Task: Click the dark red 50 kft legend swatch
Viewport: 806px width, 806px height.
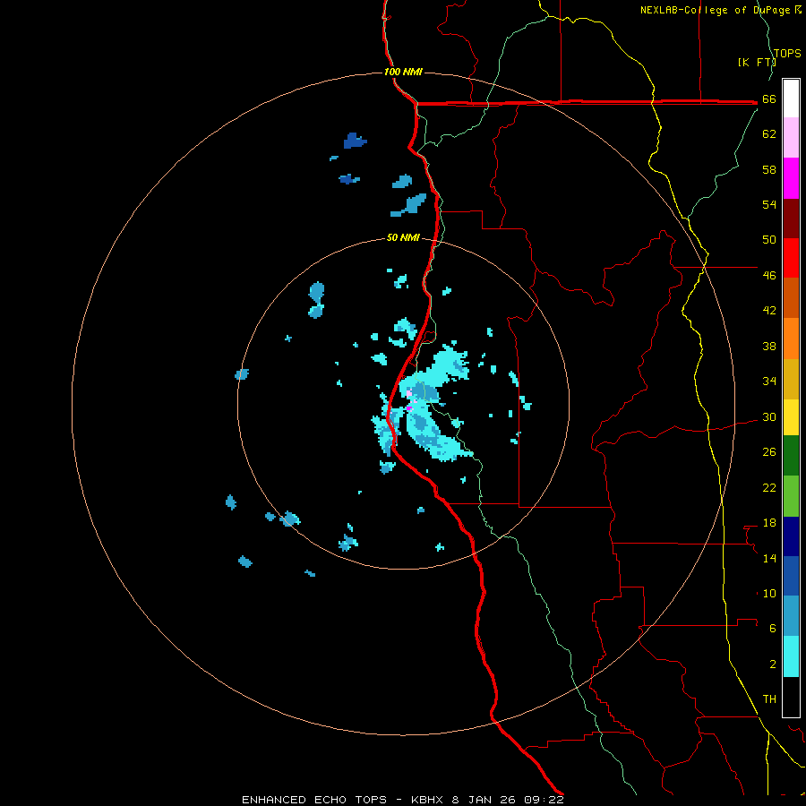Action: pyautogui.click(x=791, y=219)
